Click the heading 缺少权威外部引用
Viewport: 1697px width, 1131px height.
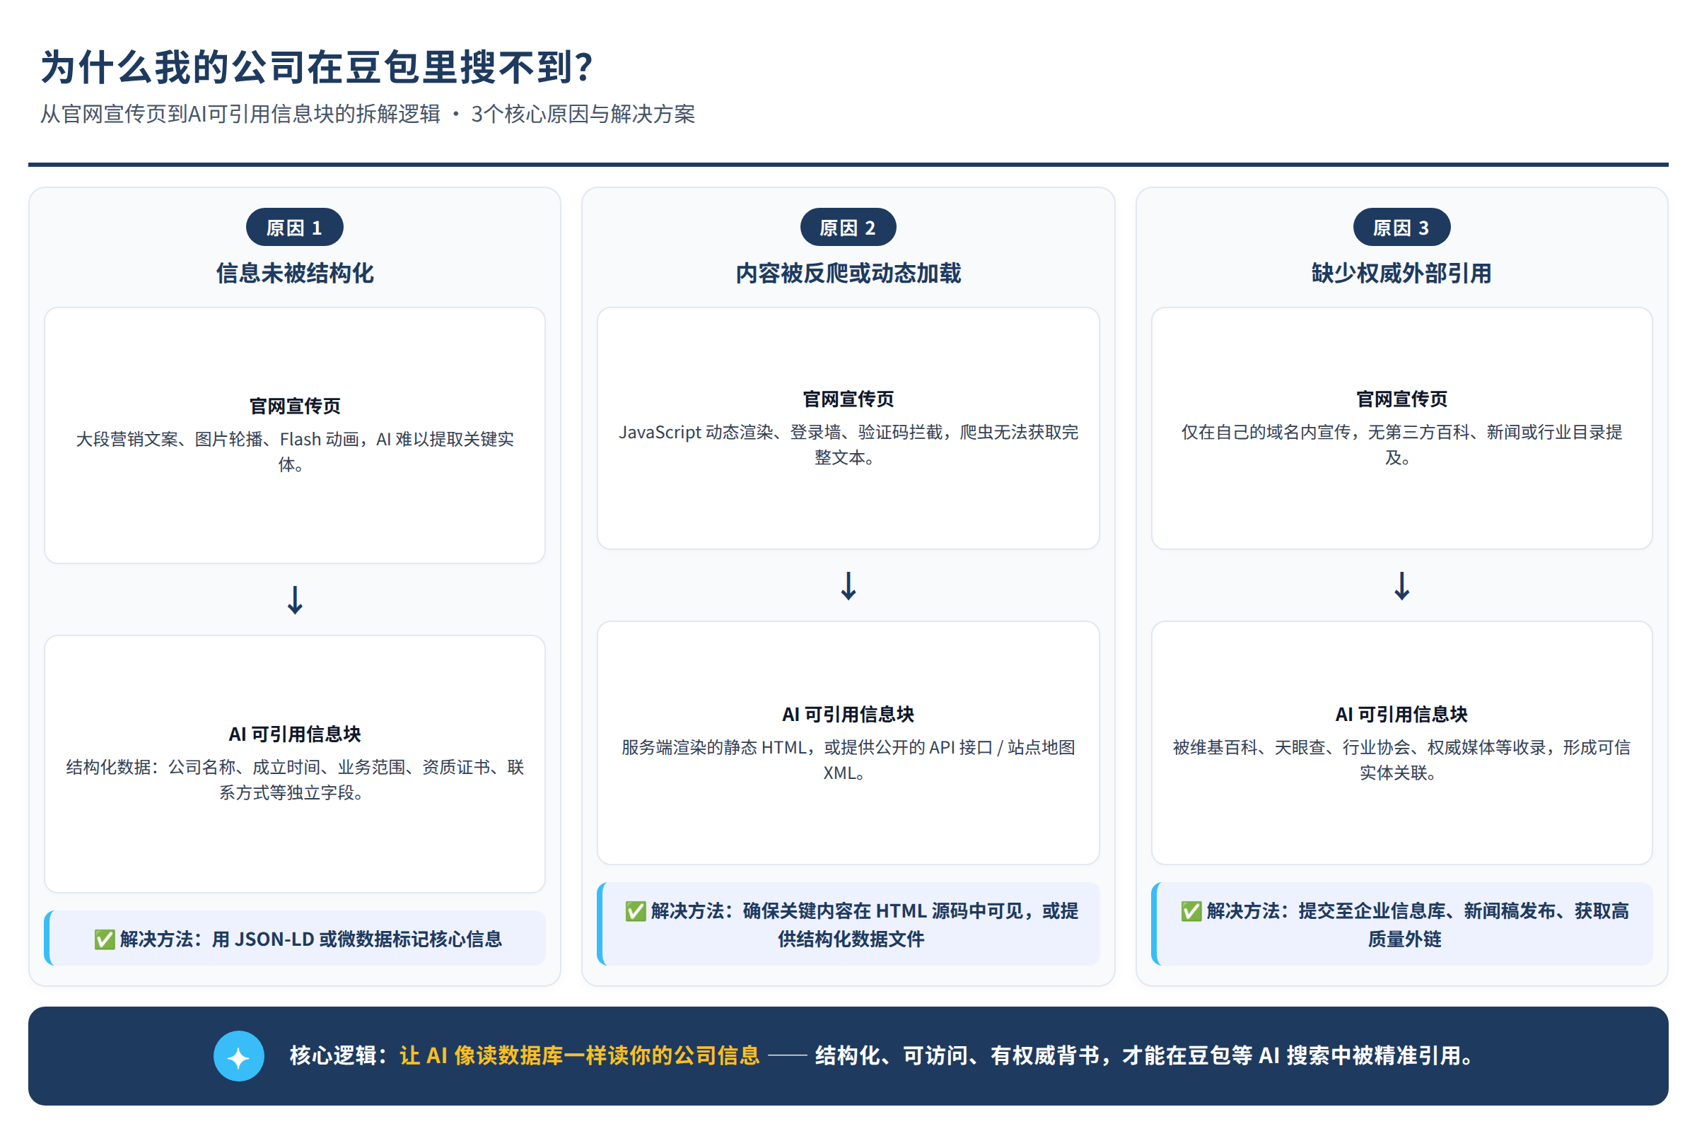pyautogui.click(x=1402, y=274)
